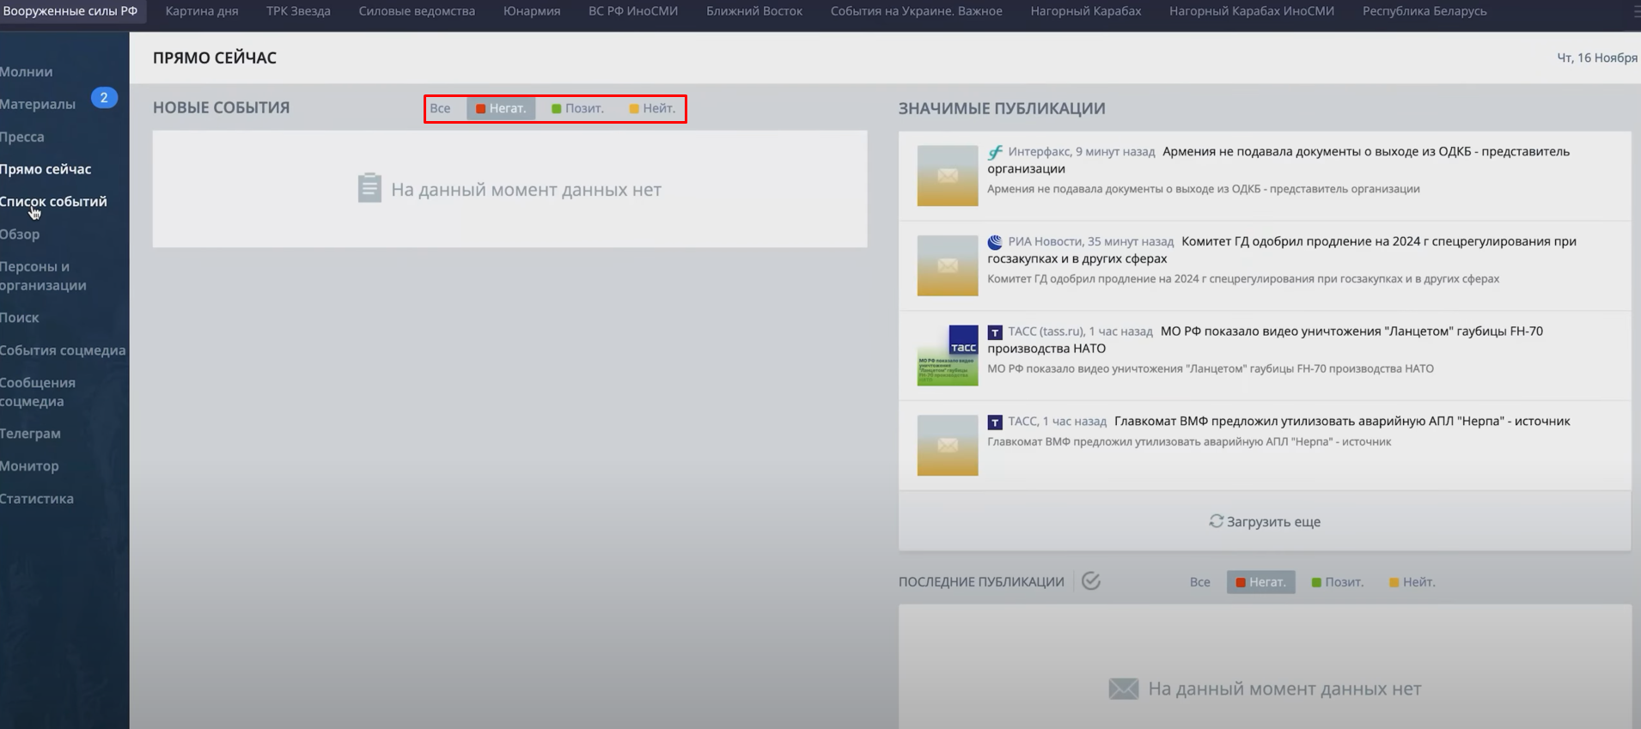
Task: Switch to the ТРК Звезда tab
Action: 298,11
